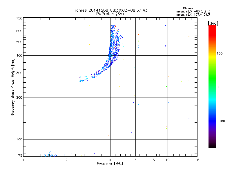Image resolution: width=232 pixels, height=174 pixels.
Task: Click the x-axis tick label '10'
Action: pos(168,160)
